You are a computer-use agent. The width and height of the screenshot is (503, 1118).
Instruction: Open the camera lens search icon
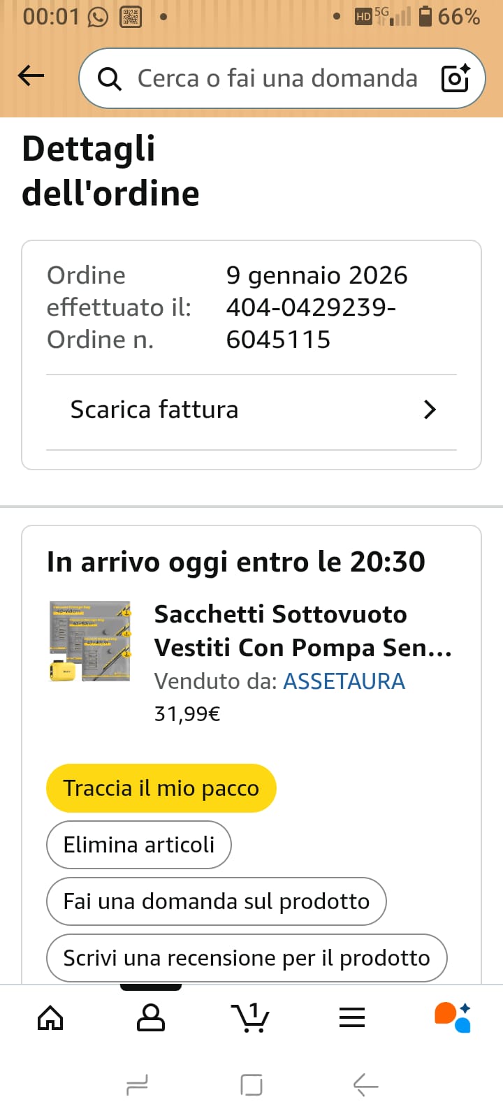coord(455,78)
